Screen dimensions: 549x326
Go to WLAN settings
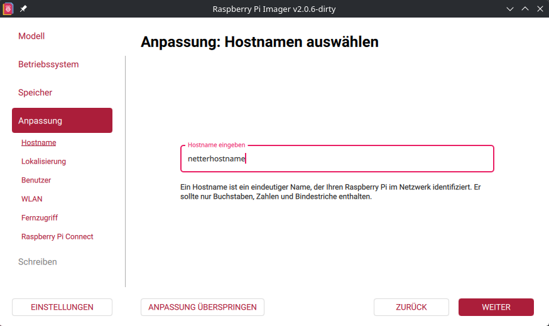coord(32,199)
